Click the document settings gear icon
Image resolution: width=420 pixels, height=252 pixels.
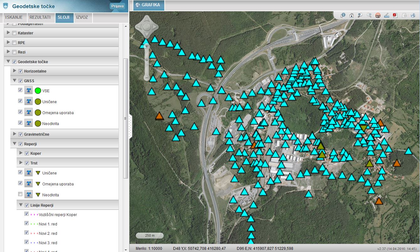(x=404, y=15)
